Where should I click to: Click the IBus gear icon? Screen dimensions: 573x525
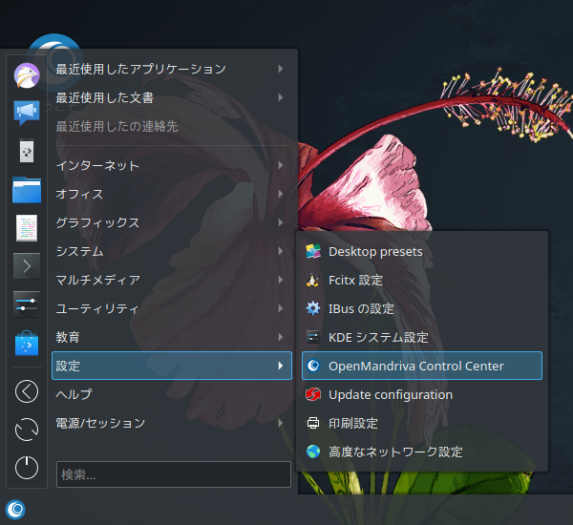pos(313,308)
